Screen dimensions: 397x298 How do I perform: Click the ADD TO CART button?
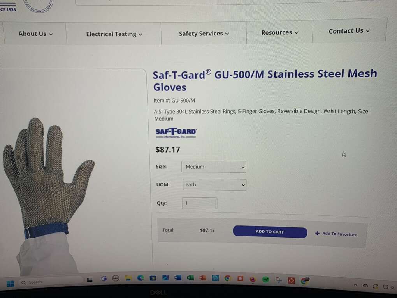[x=270, y=231]
